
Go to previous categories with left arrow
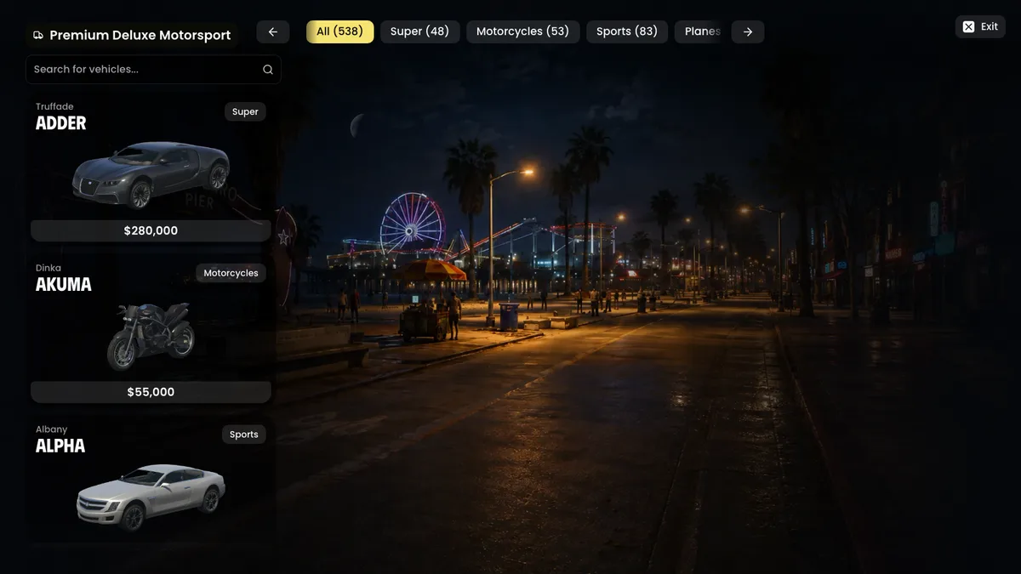click(273, 32)
